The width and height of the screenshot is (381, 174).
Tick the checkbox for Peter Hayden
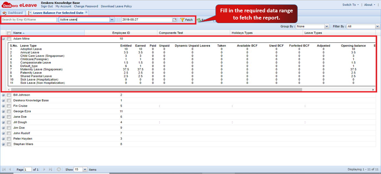coord(9,139)
